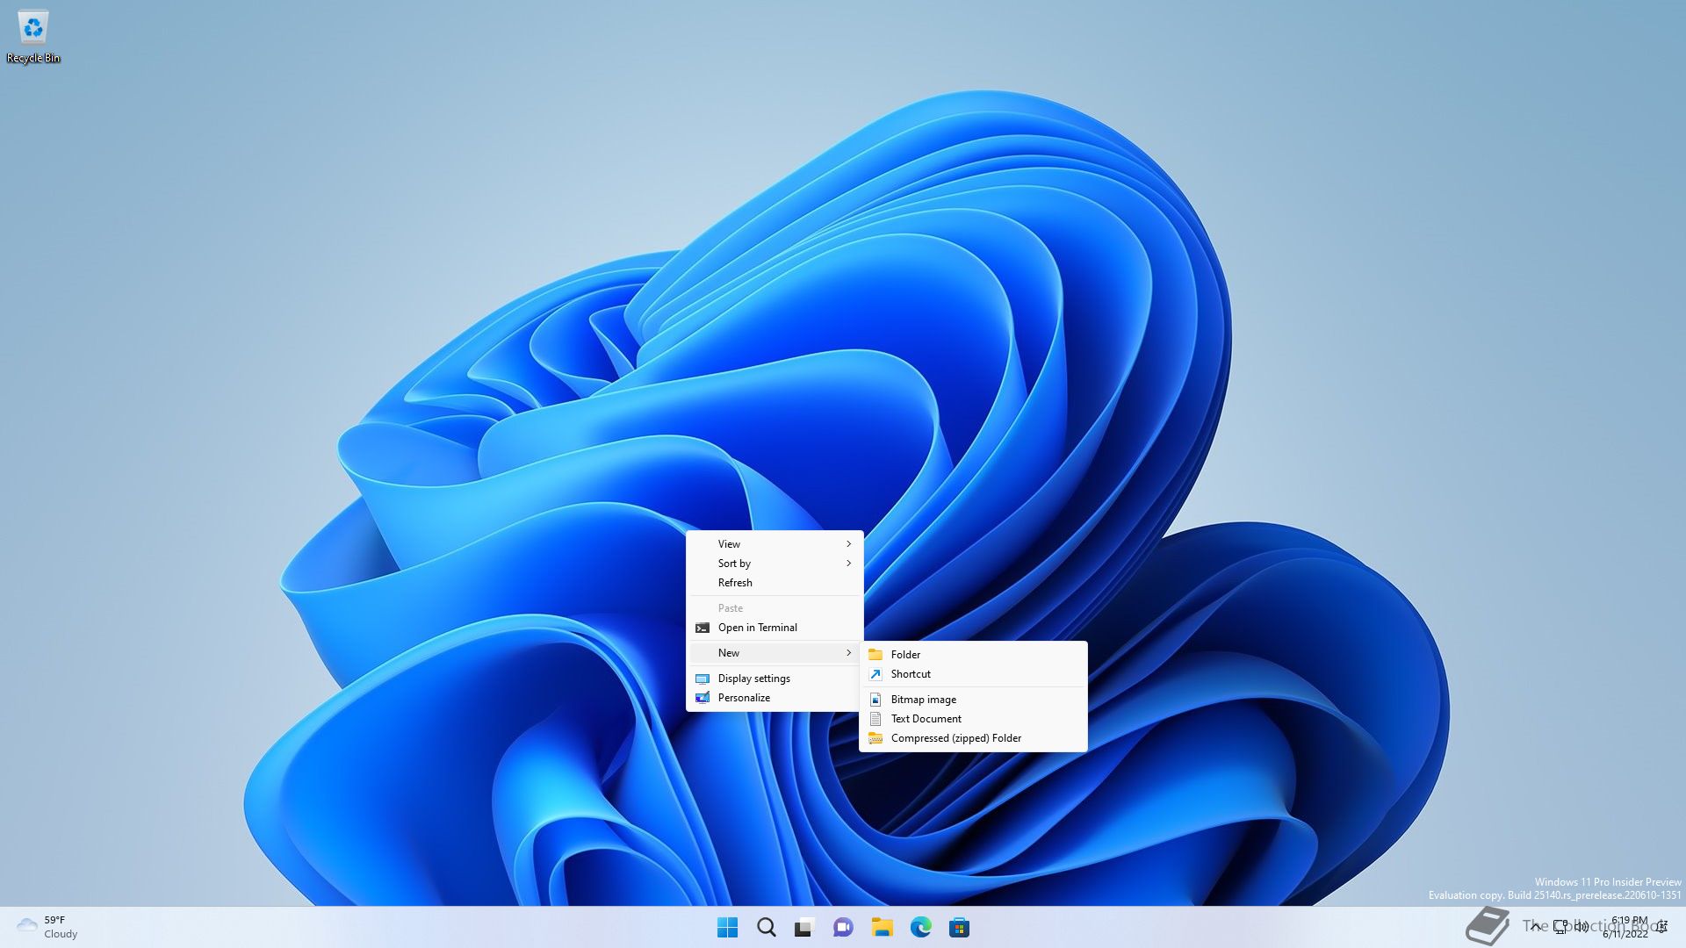The height and width of the screenshot is (948, 1686).
Task: Click the New submenu chevron arrow
Action: tap(848, 653)
